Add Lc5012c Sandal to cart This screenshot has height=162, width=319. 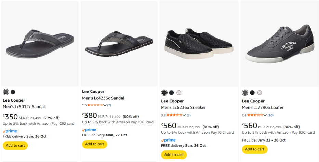click(15, 145)
